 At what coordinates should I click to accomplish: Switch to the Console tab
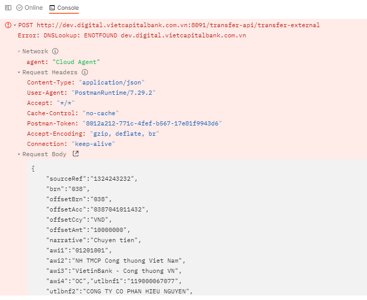[64, 8]
